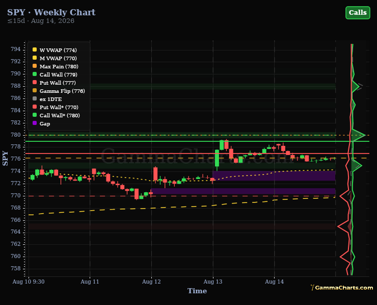Toggle the Gamma Flip (776) legend entry
The image size is (377, 305).
[59, 91]
